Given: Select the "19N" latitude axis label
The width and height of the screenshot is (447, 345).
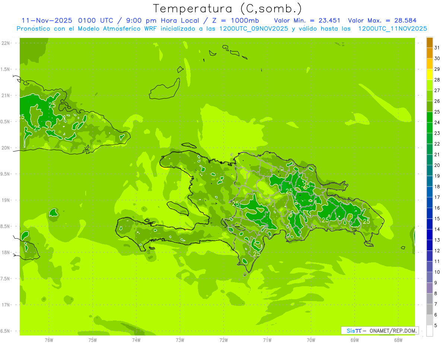Looking at the screenshot, I should (6, 200).
